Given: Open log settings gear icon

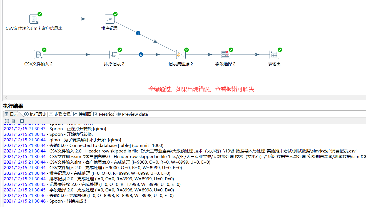Looking at the screenshot, I should point(22,121).
